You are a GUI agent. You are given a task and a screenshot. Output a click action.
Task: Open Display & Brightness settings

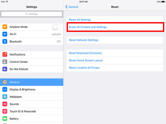32,89
